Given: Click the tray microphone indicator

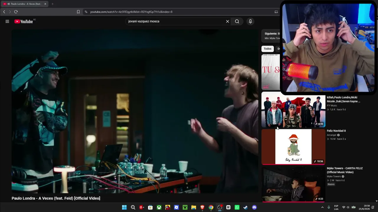Looking at the screenshot, I should coord(329,207).
